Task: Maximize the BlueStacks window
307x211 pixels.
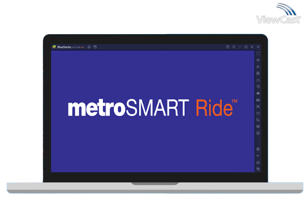Action: click(246, 47)
